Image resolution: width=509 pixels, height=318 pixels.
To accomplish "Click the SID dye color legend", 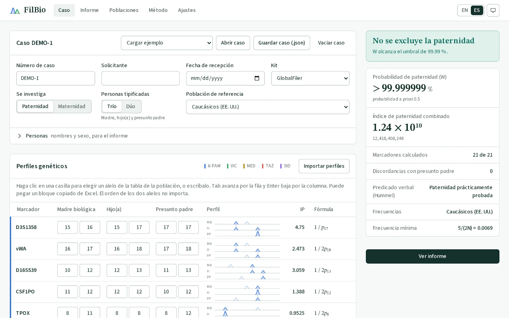I will [285, 166].
